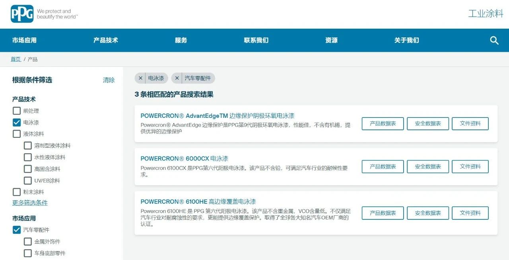This screenshot has width=509, height=260.
Task: Remove the 汽车零配件 filter tag
Action: coord(177,78)
